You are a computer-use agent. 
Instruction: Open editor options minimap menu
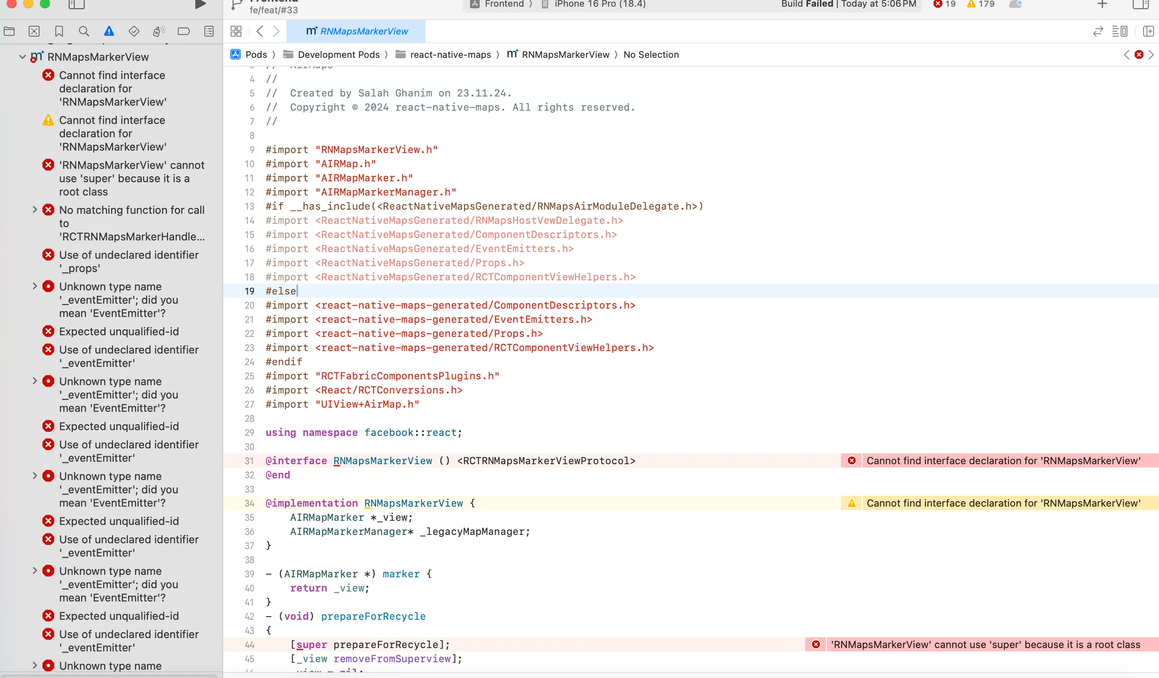(1119, 31)
